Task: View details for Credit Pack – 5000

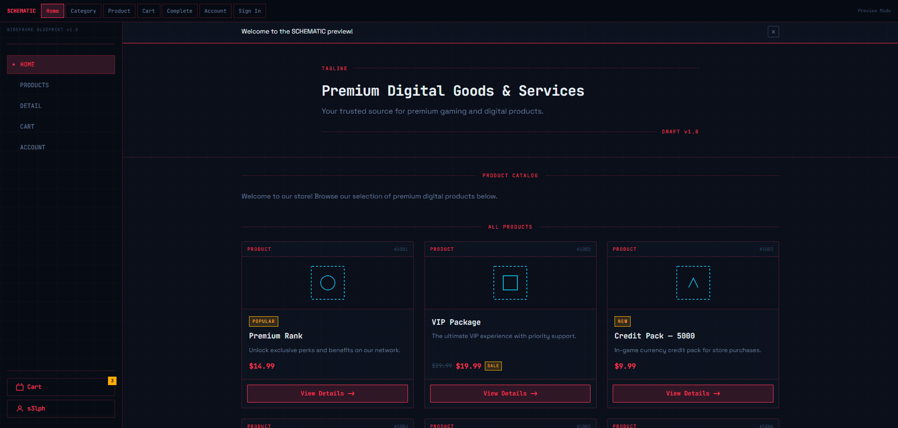Action: pyautogui.click(x=693, y=394)
